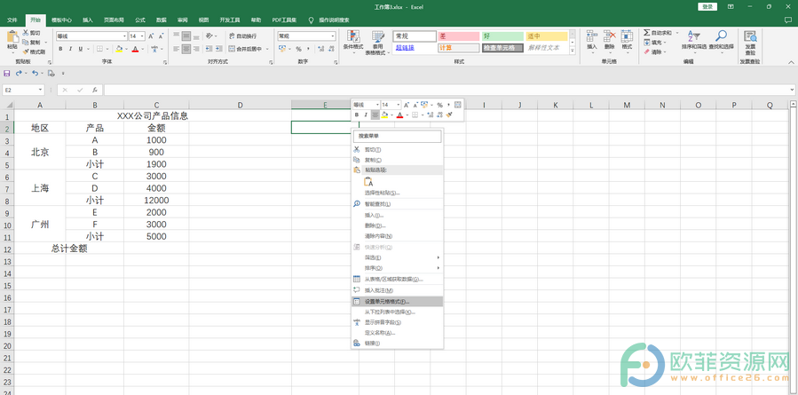Decrease font size using ribbon A-down icon
The image size is (798, 395).
(161, 36)
